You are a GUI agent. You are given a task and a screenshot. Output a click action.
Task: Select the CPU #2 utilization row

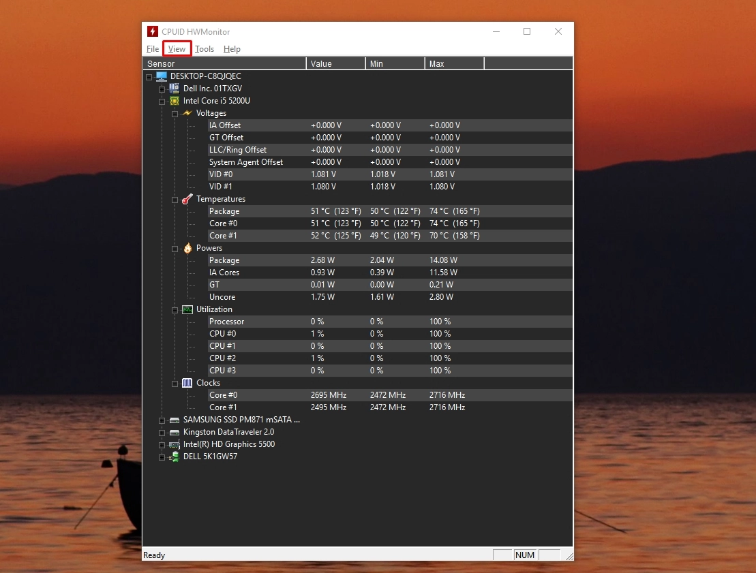(390, 358)
